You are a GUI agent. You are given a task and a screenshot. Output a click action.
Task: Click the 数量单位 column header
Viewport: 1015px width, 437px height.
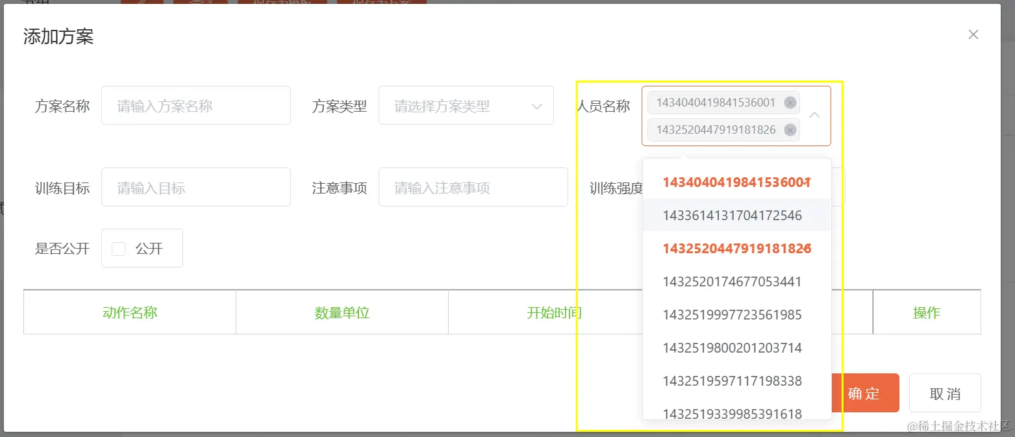coord(342,312)
